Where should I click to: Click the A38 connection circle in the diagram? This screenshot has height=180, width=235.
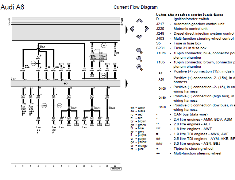click(103, 75)
